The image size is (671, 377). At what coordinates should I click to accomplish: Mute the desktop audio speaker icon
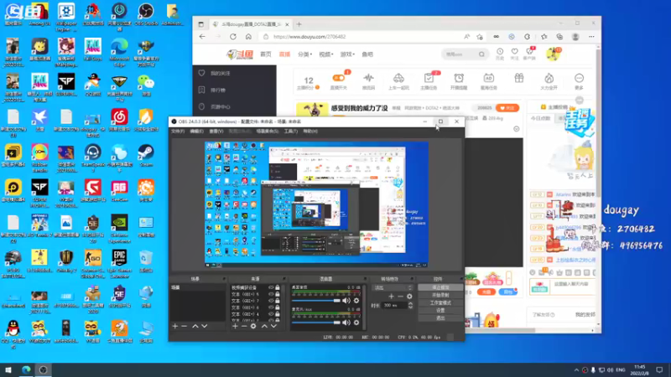tap(346, 301)
